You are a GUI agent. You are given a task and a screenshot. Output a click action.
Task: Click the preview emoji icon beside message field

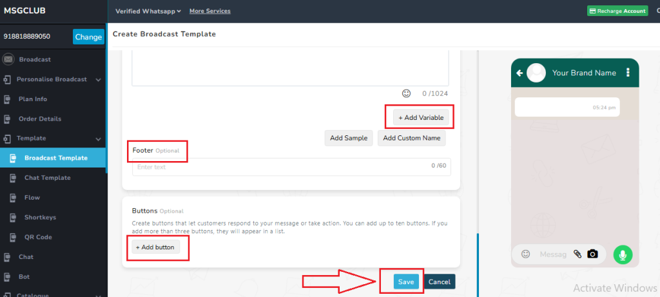click(x=525, y=254)
